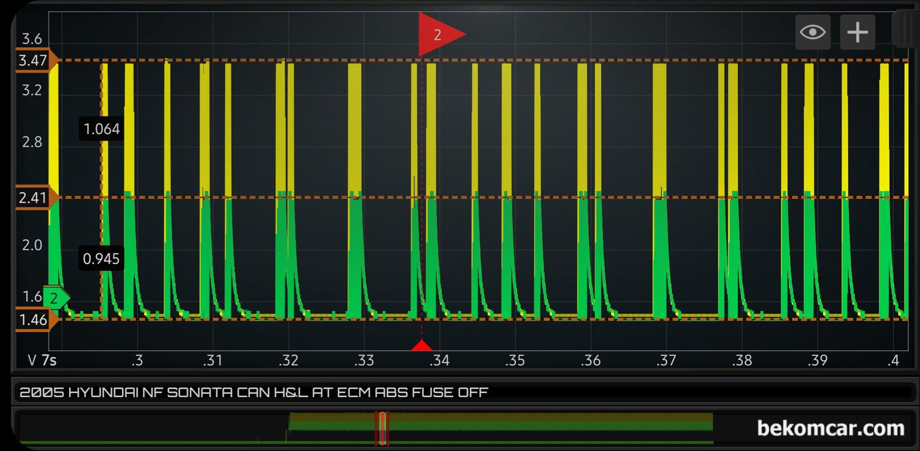Click the capture title text field
This screenshot has height=451, width=920.
click(x=460, y=393)
